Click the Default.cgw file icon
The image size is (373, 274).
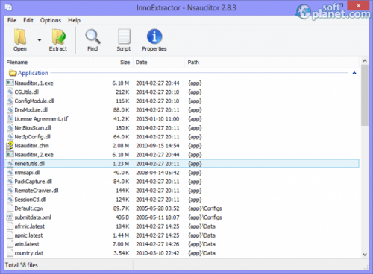[10, 208]
